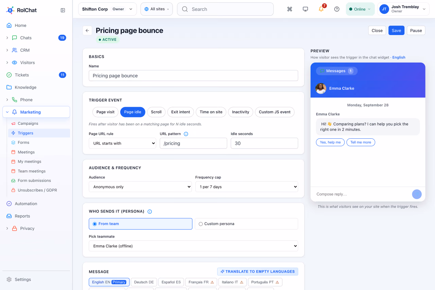The width and height of the screenshot is (435, 290).
Task: Click the URL pattern input field
Action: coord(193,143)
